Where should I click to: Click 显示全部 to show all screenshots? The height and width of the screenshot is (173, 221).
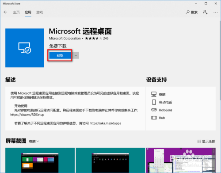tap(206, 141)
